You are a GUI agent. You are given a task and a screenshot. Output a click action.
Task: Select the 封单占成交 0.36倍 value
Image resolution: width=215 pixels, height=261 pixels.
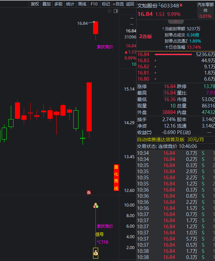193,35
